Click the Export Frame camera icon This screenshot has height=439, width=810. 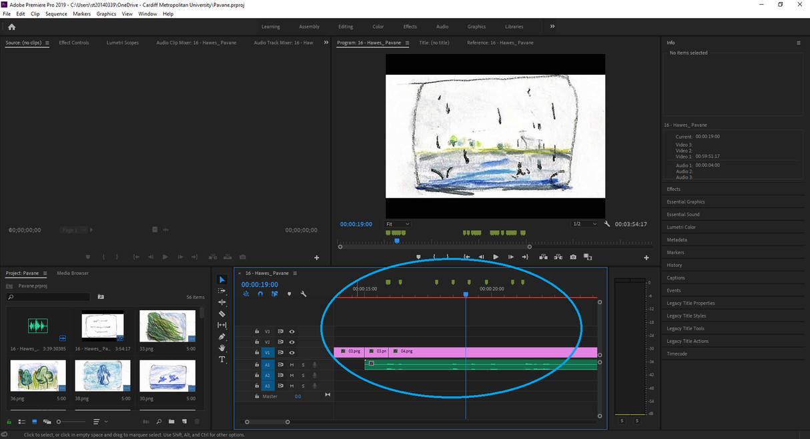point(573,257)
